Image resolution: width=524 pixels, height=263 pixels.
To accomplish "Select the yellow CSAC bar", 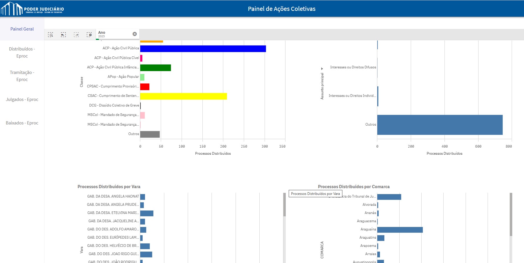I will click(x=183, y=96).
